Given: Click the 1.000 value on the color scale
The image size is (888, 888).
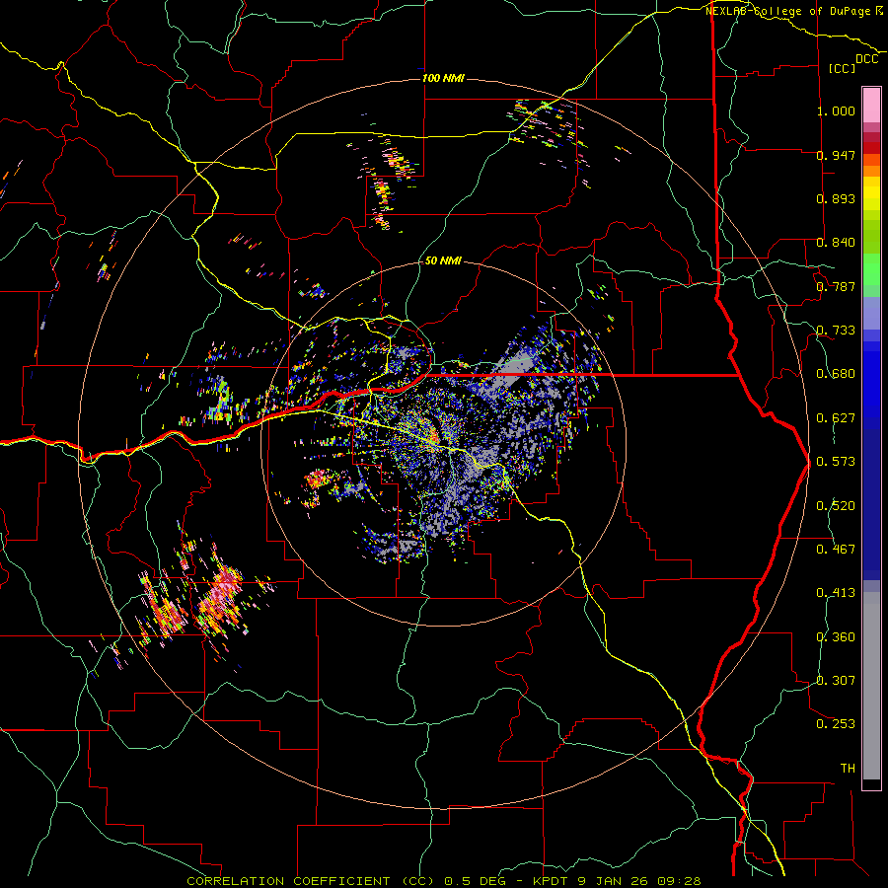Looking at the screenshot, I should coord(836,111).
